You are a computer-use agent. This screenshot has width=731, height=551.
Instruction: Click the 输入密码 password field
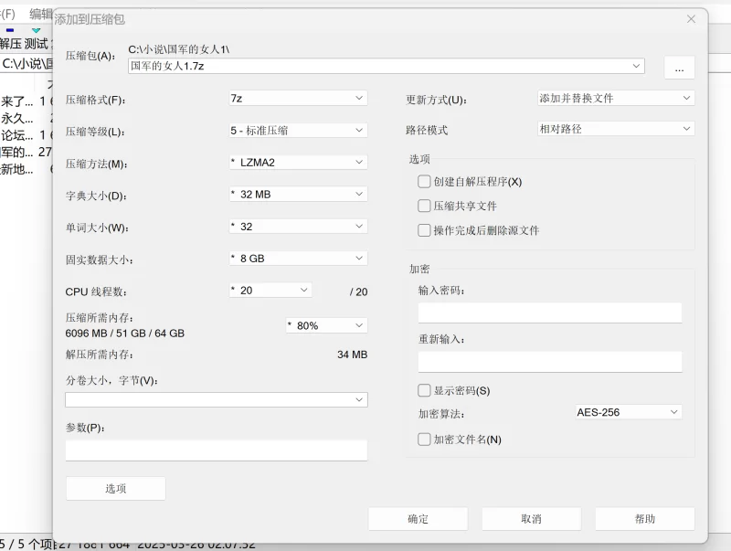coord(550,313)
